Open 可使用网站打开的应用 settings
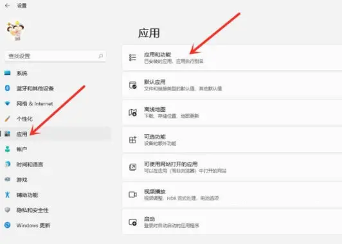This screenshot has width=342, height=244. point(232,168)
